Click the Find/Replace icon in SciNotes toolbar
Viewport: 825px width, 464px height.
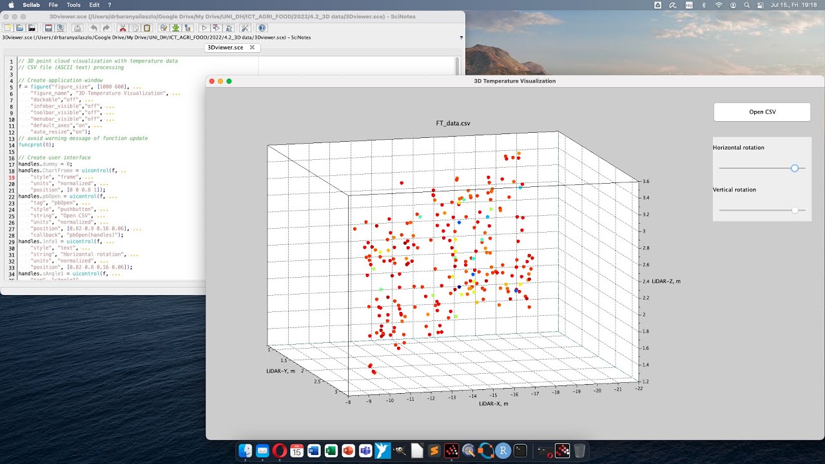164,28
